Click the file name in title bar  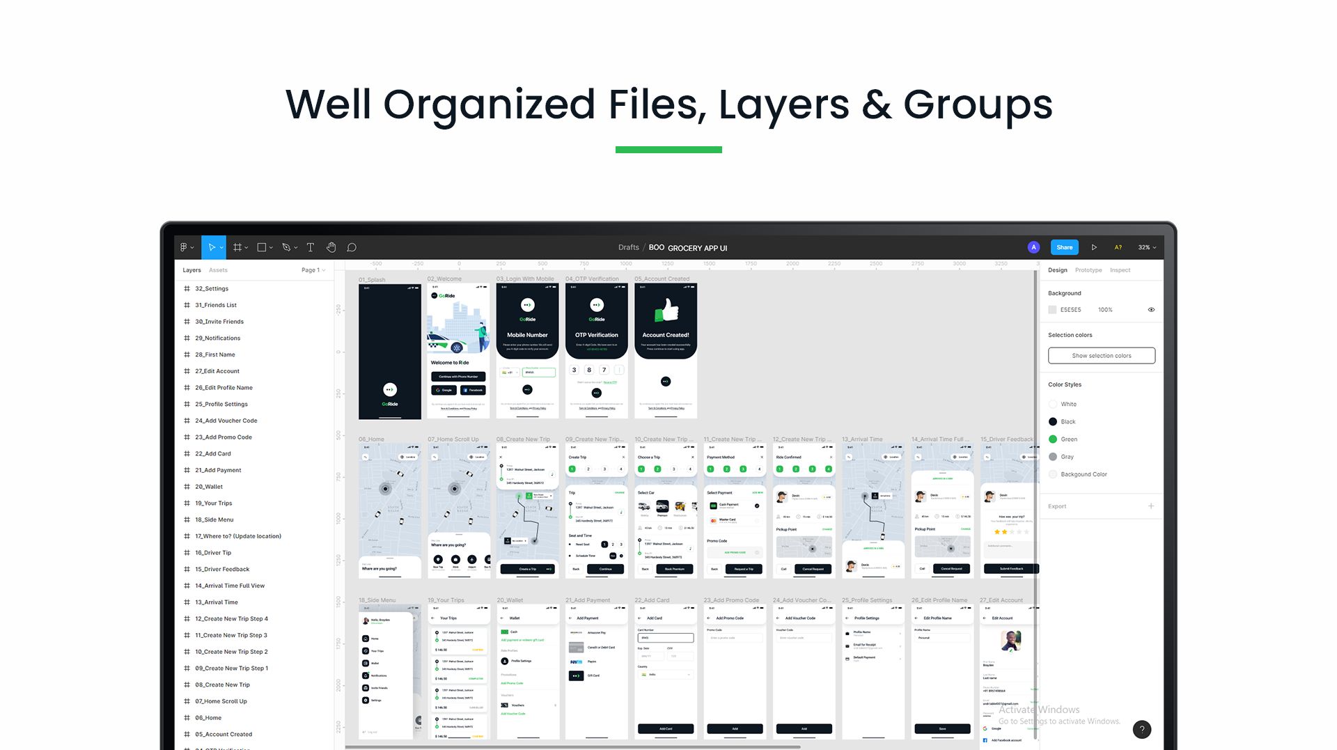coord(688,248)
